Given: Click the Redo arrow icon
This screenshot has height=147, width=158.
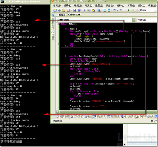Looking at the screenshot, I should tap(121, 10).
